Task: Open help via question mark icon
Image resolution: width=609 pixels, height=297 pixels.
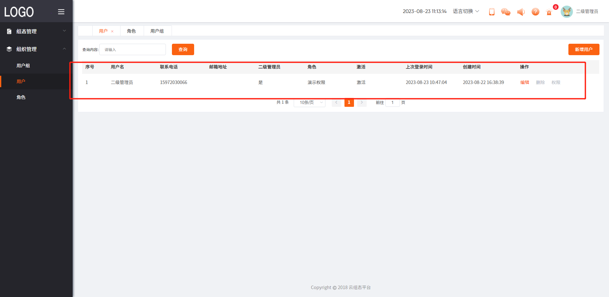Action: click(x=535, y=12)
